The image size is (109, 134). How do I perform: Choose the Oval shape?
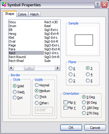(12, 41)
